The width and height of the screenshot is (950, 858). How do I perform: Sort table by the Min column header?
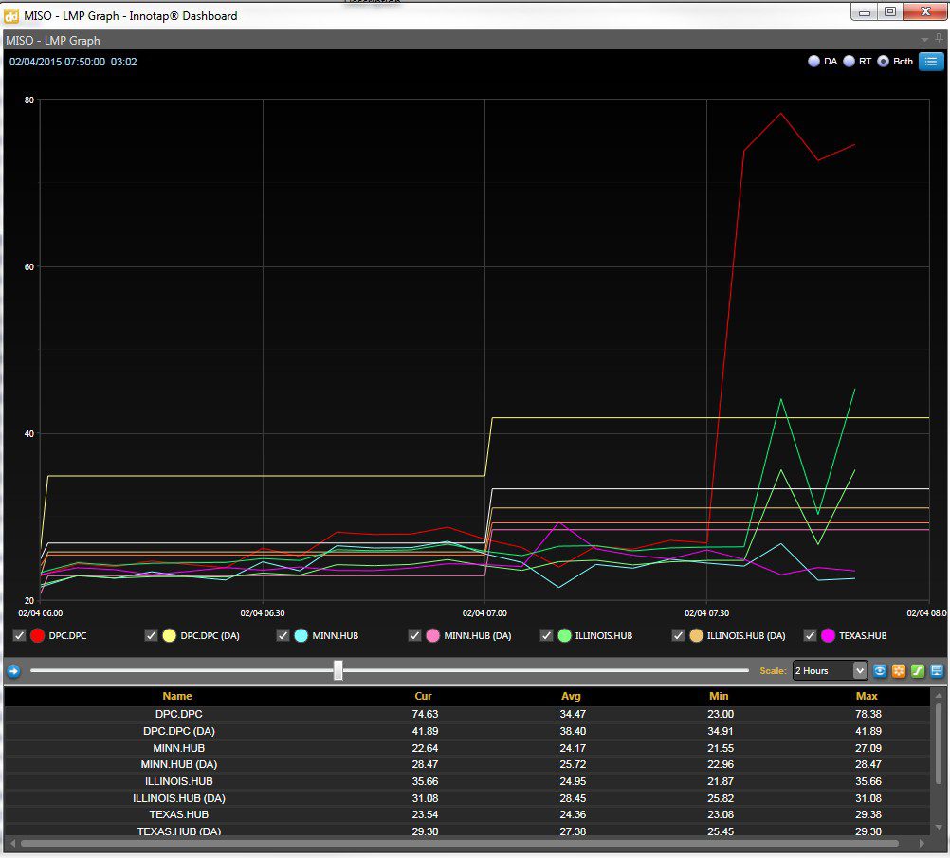719,696
